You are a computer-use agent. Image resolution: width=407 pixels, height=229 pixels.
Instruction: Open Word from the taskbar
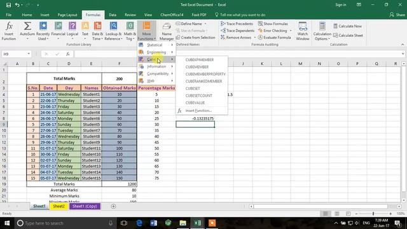tap(154, 223)
